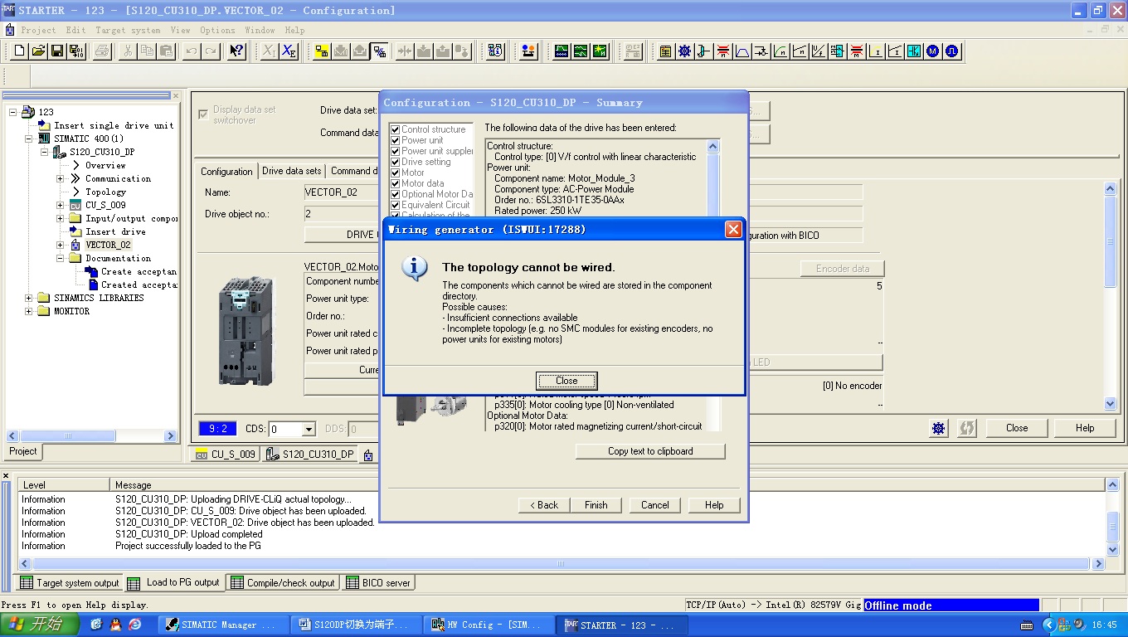Click the blue X-E expert list icon
Screen dimensions: 1128x637
click(x=289, y=51)
